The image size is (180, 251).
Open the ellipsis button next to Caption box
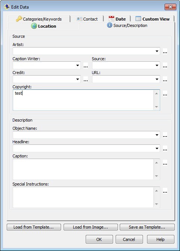click(165, 163)
